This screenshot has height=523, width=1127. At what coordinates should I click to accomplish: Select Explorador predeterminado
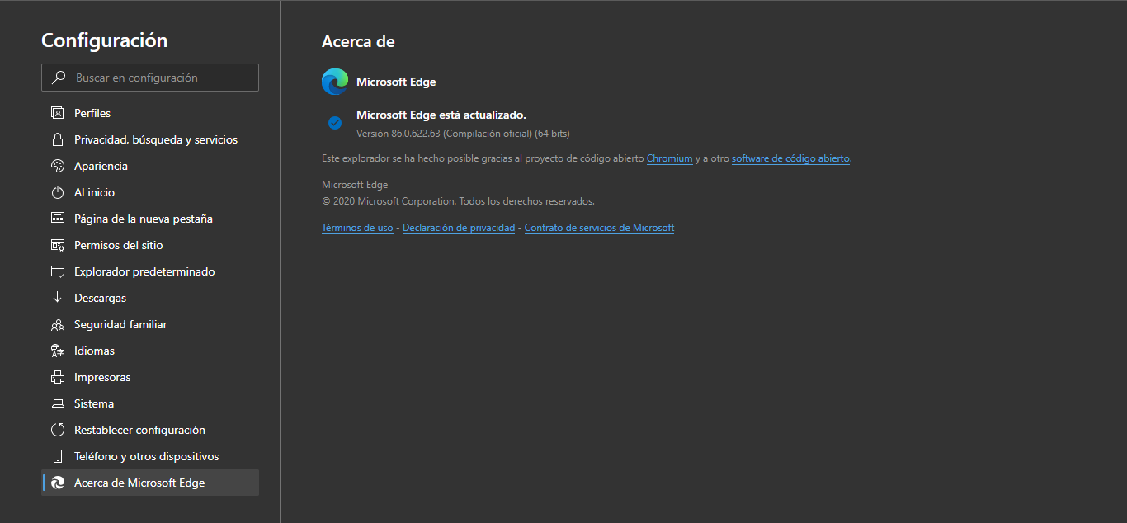[150, 271]
